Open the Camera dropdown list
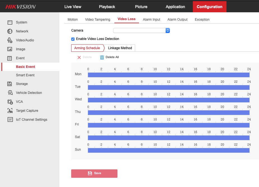 pyautogui.click(x=142, y=30)
